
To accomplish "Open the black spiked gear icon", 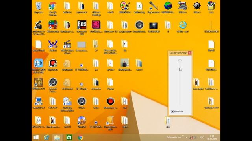I will [197, 6].
